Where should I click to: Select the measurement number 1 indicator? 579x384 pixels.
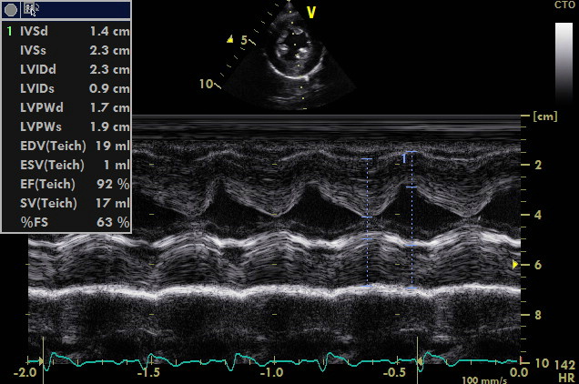tap(9, 31)
